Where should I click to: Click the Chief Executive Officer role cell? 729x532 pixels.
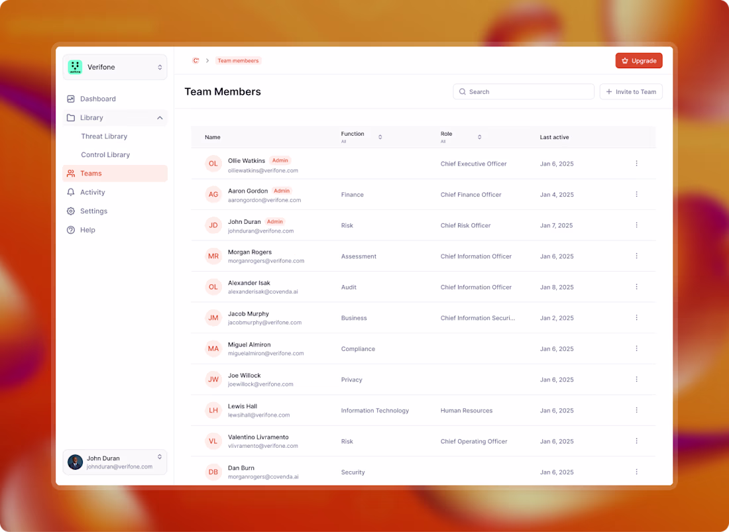pyautogui.click(x=473, y=164)
